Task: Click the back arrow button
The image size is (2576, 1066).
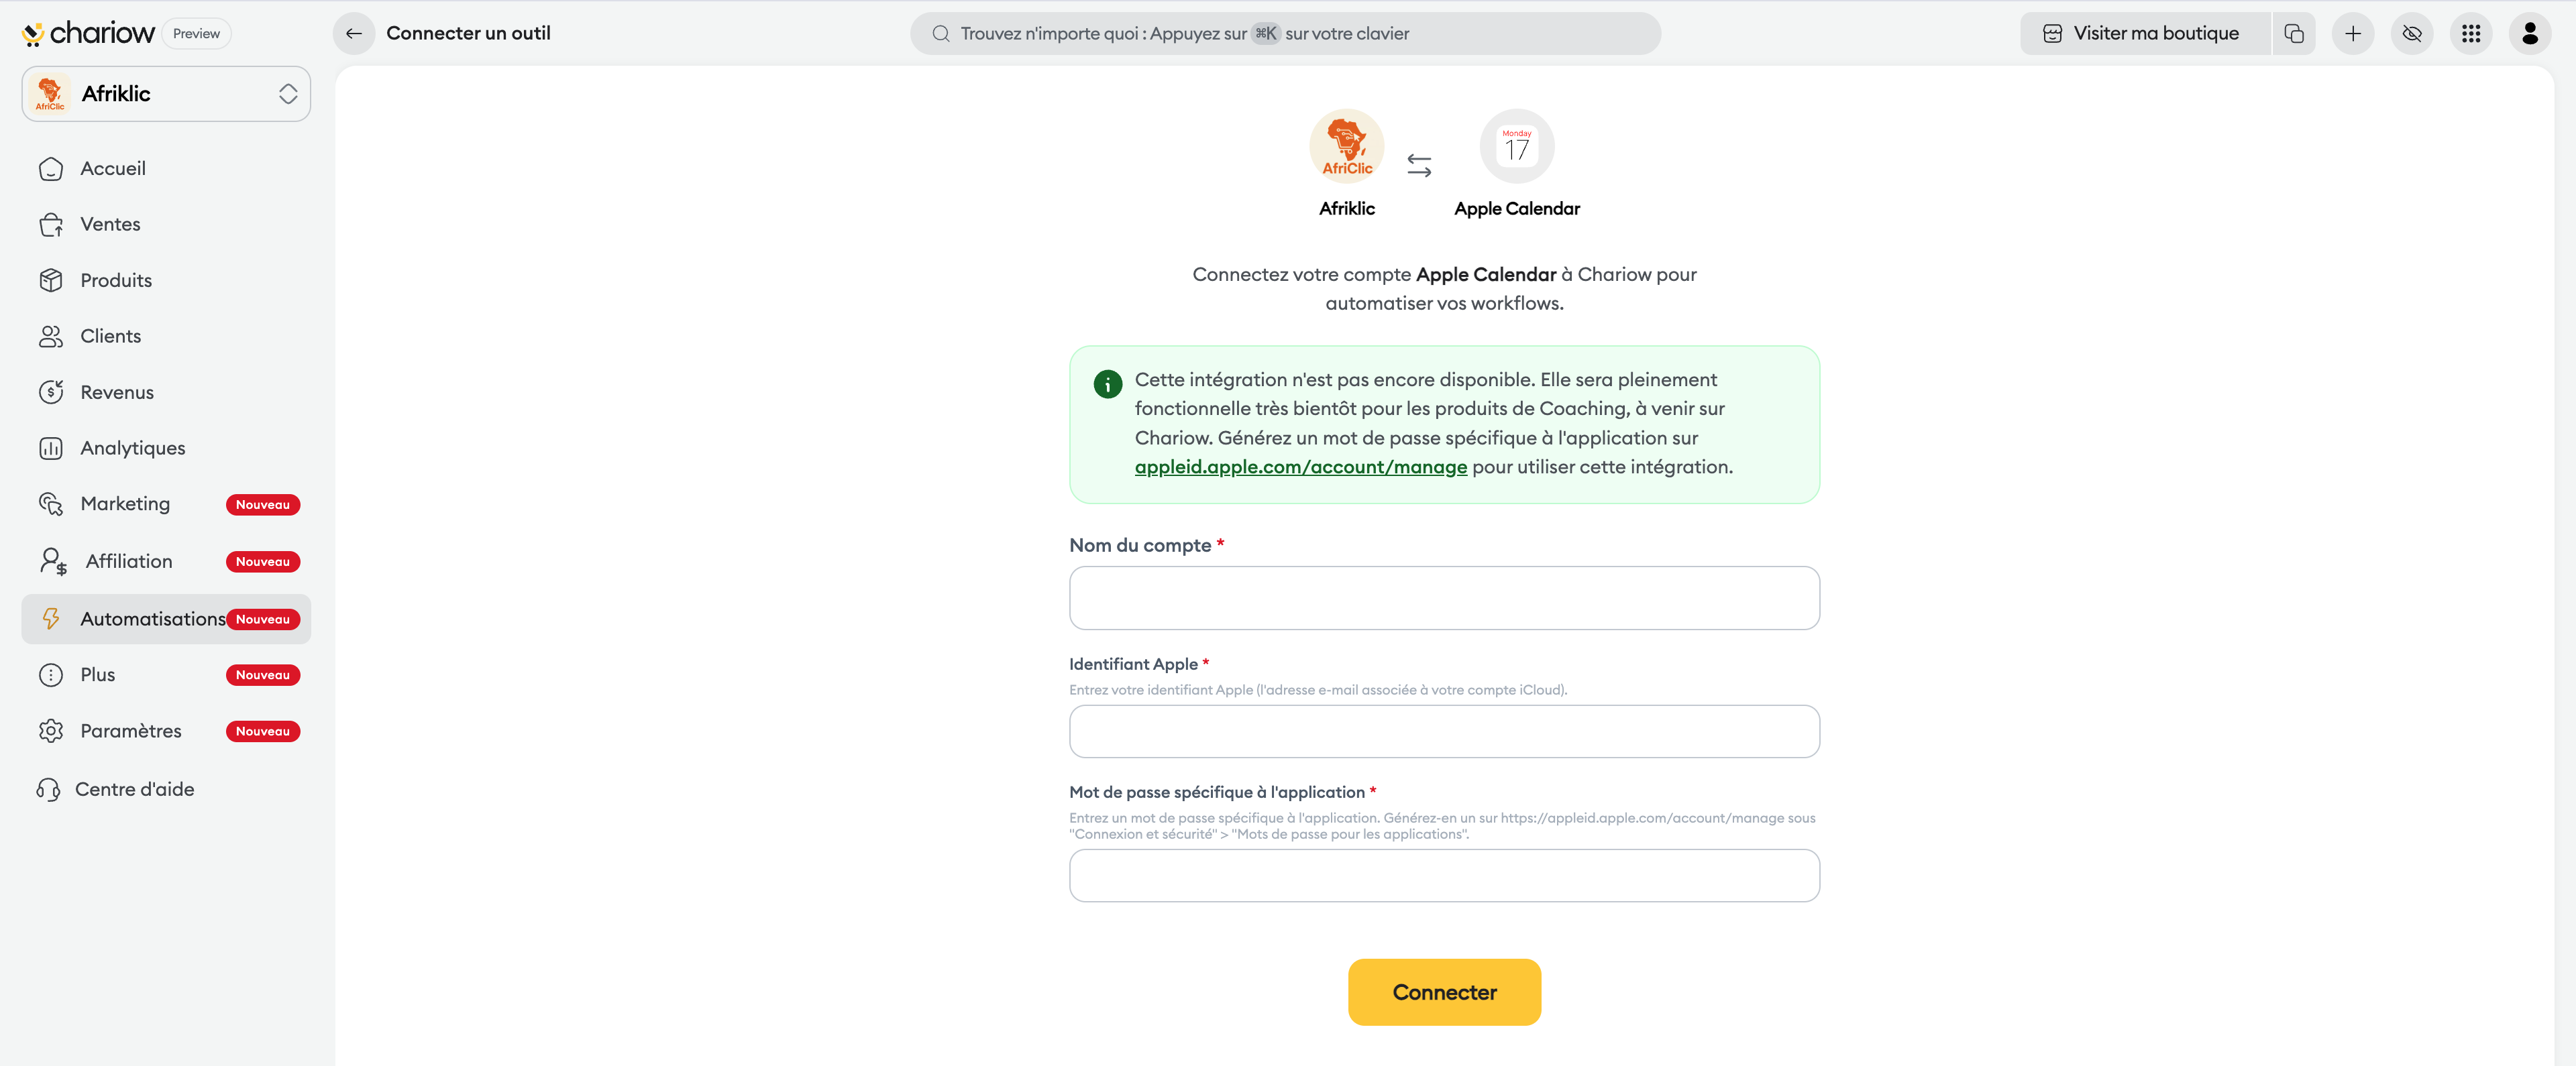Action: [x=353, y=34]
